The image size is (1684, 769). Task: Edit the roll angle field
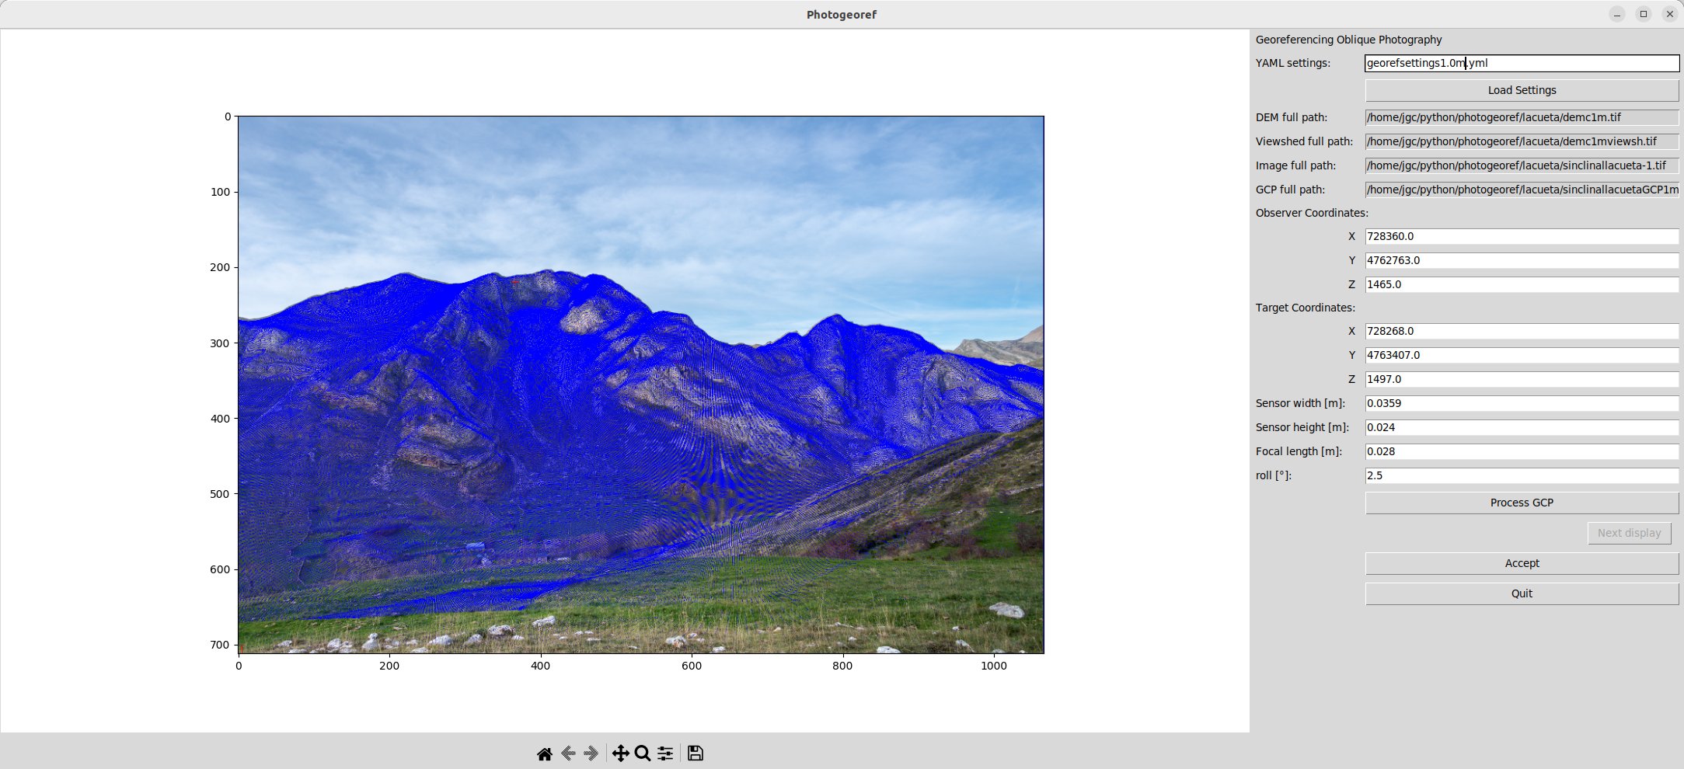pos(1522,475)
